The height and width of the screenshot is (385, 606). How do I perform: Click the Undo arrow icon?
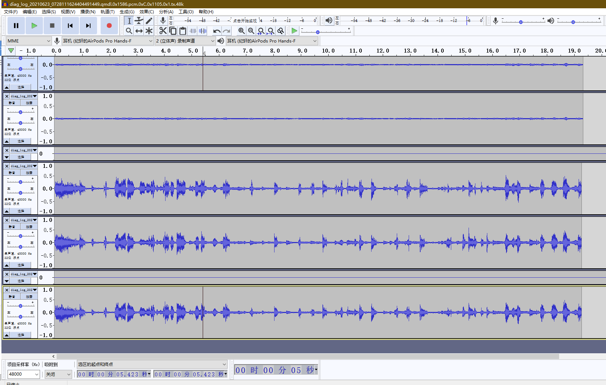(216, 31)
